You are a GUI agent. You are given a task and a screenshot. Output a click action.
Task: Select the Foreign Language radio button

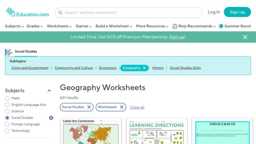click(x=7, y=124)
